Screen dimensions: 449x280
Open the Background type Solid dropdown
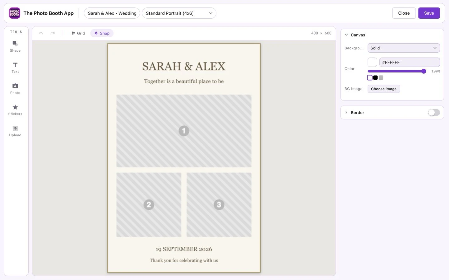(x=404, y=48)
